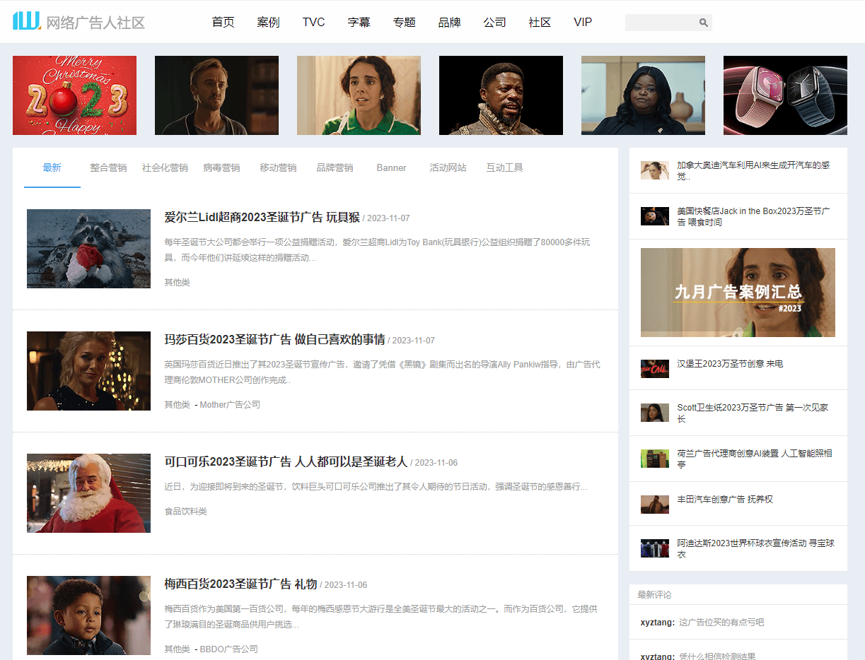Select the Banner category tab
The height and width of the screenshot is (660, 865).
391,167
